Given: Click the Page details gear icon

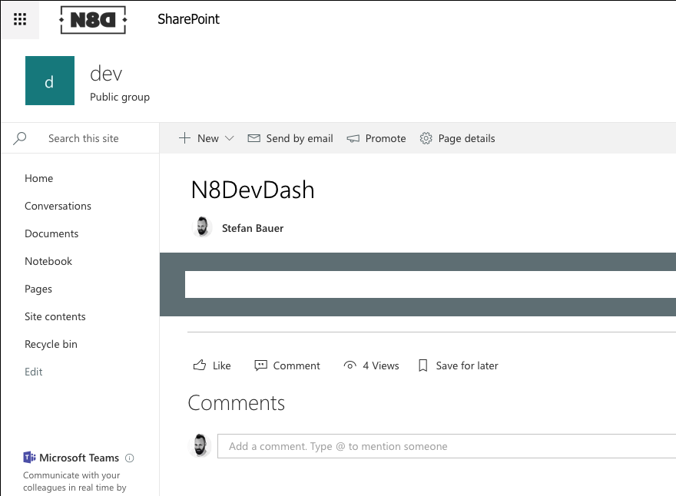Looking at the screenshot, I should (426, 138).
